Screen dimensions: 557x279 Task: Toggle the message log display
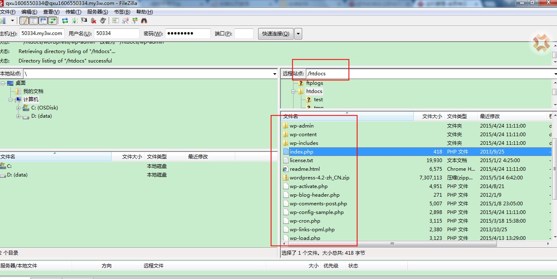point(24,21)
